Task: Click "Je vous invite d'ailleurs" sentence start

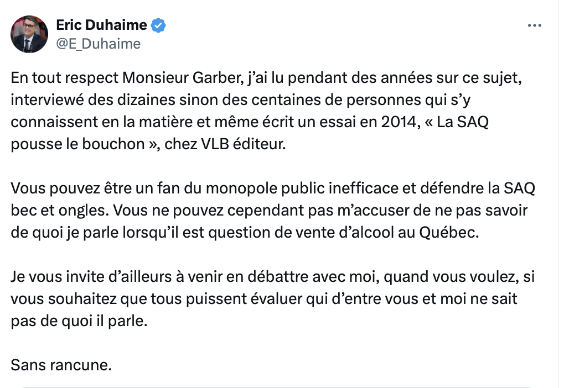Action: [x=91, y=276]
